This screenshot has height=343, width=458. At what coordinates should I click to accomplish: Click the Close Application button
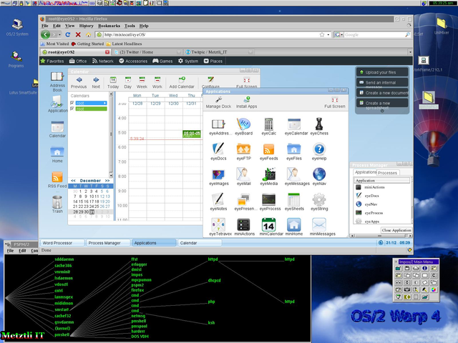pos(396,230)
